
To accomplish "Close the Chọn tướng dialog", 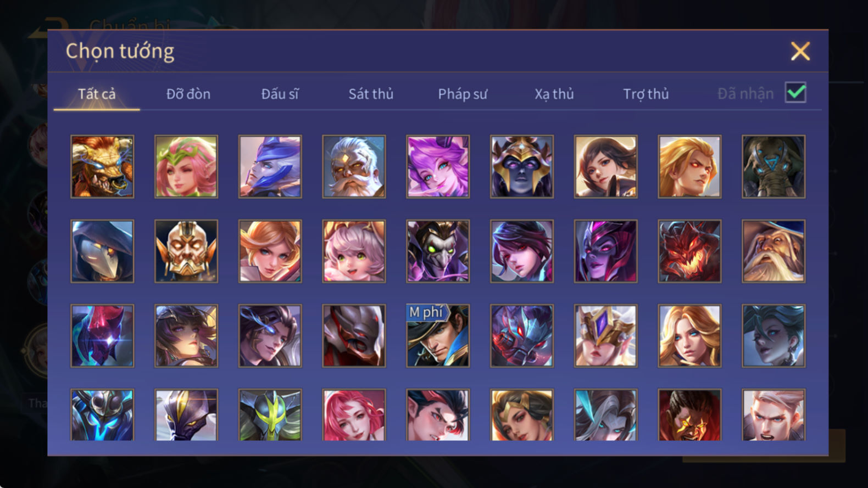I will pos(800,51).
